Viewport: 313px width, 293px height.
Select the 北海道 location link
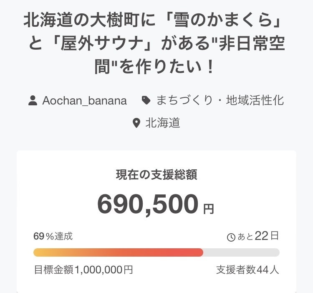click(x=163, y=123)
